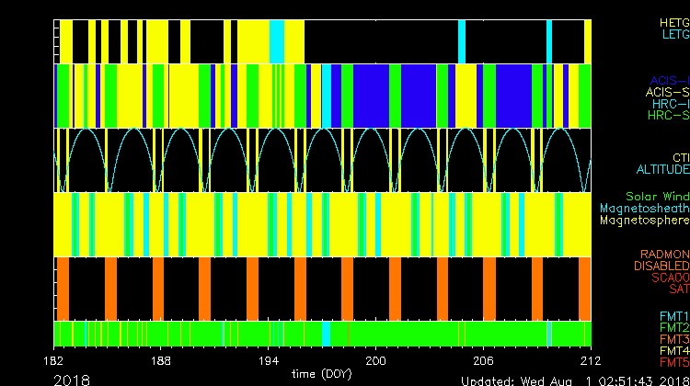Click the 212 tick on time axis

590,360
